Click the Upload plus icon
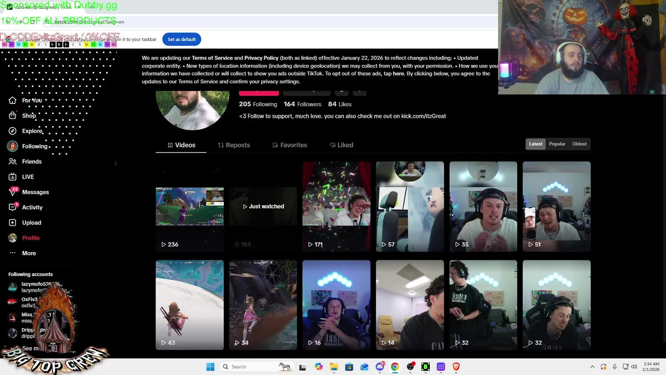666x375 pixels. tap(12, 222)
